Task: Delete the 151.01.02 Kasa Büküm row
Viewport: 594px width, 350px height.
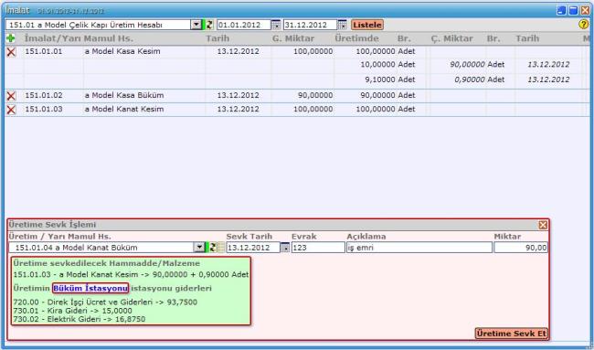Action: (x=11, y=96)
